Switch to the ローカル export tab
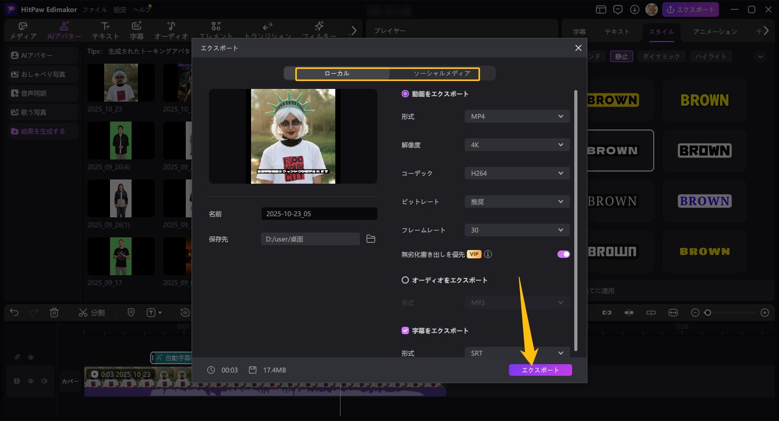Screen dimensions: 779x421 click(337, 74)
